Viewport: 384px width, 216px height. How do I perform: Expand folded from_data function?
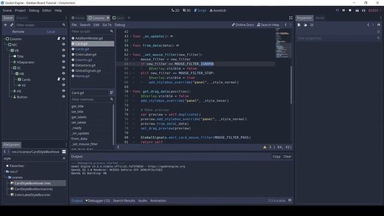tap(131, 46)
